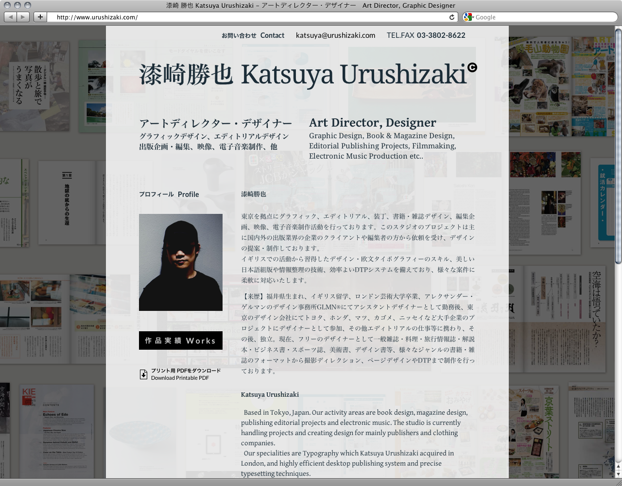
Task: Click the 出版企画・編集、映像、電子音楽制作、他 line
Action: [x=208, y=146]
